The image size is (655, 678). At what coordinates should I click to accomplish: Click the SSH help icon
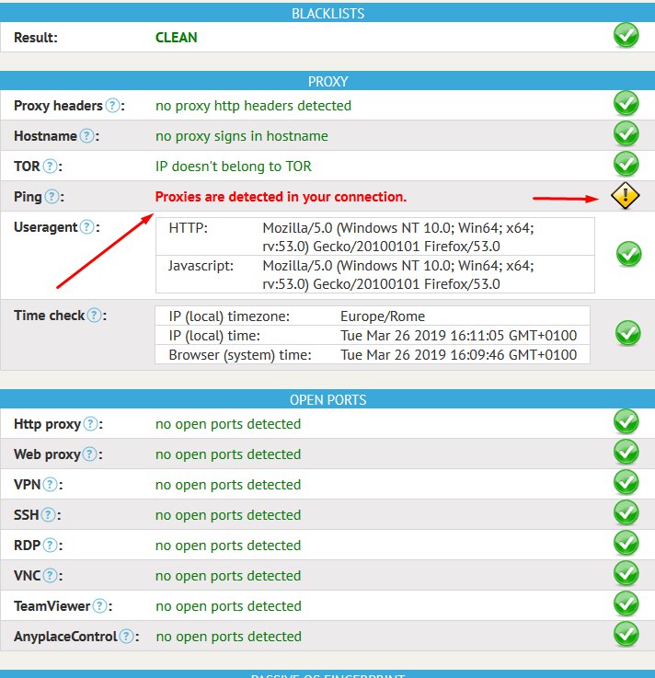click(x=49, y=515)
